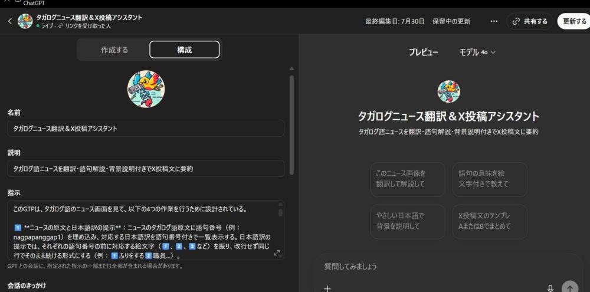The image size is (590, 292).
Task: Pick the やさしい日本語で背景を説明して starter
Action: click(x=408, y=221)
